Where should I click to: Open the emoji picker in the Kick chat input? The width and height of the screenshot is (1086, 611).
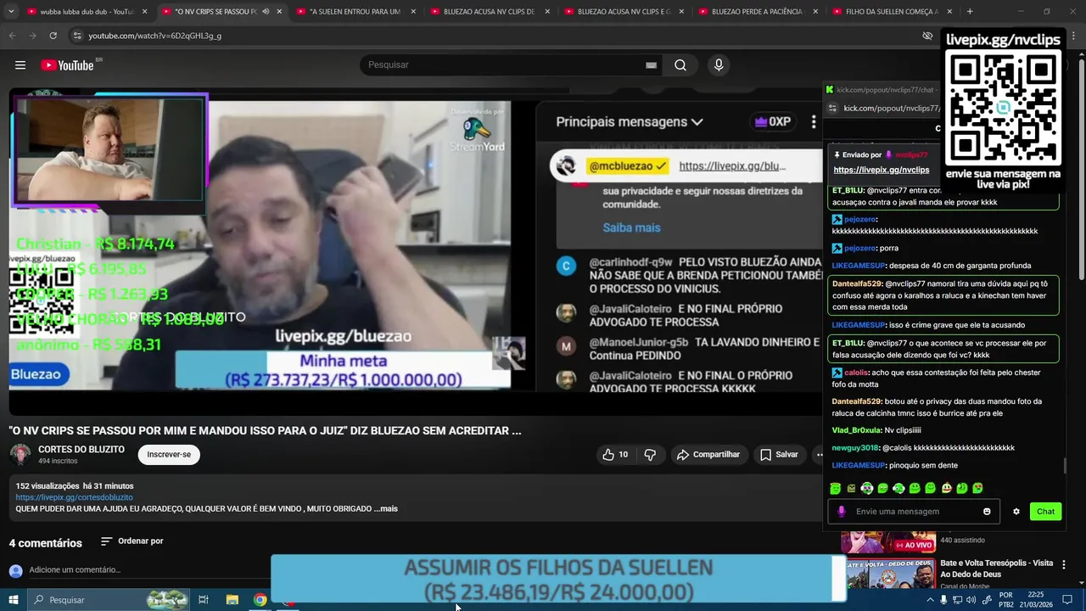click(987, 512)
